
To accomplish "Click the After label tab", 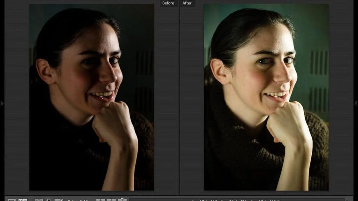I will point(187,3).
